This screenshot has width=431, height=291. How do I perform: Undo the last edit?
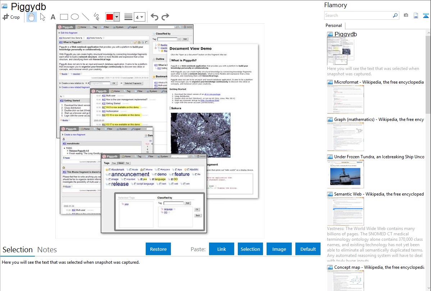pyautogui.click(x=154, y=17)
